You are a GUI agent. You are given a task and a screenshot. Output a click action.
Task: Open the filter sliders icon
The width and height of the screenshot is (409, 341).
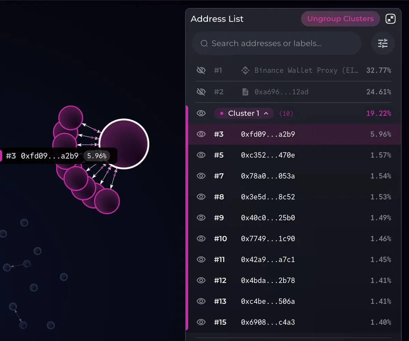(383, 43)
